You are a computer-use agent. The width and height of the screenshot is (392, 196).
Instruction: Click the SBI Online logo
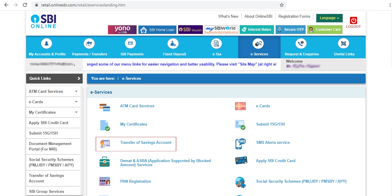tap(44, 21)
